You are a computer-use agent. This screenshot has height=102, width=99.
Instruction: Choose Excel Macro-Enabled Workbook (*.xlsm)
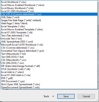pos(49,5)
